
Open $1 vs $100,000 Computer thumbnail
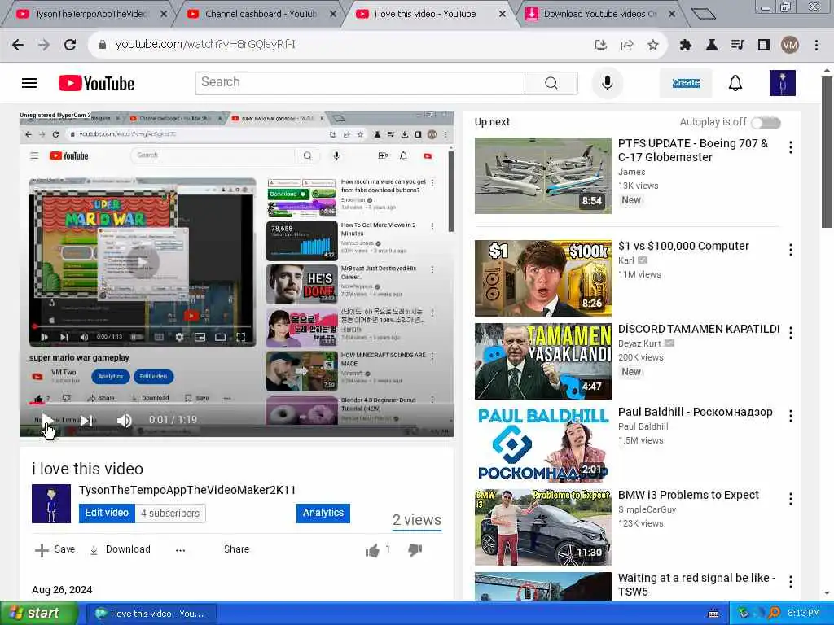tap(543, 278)
